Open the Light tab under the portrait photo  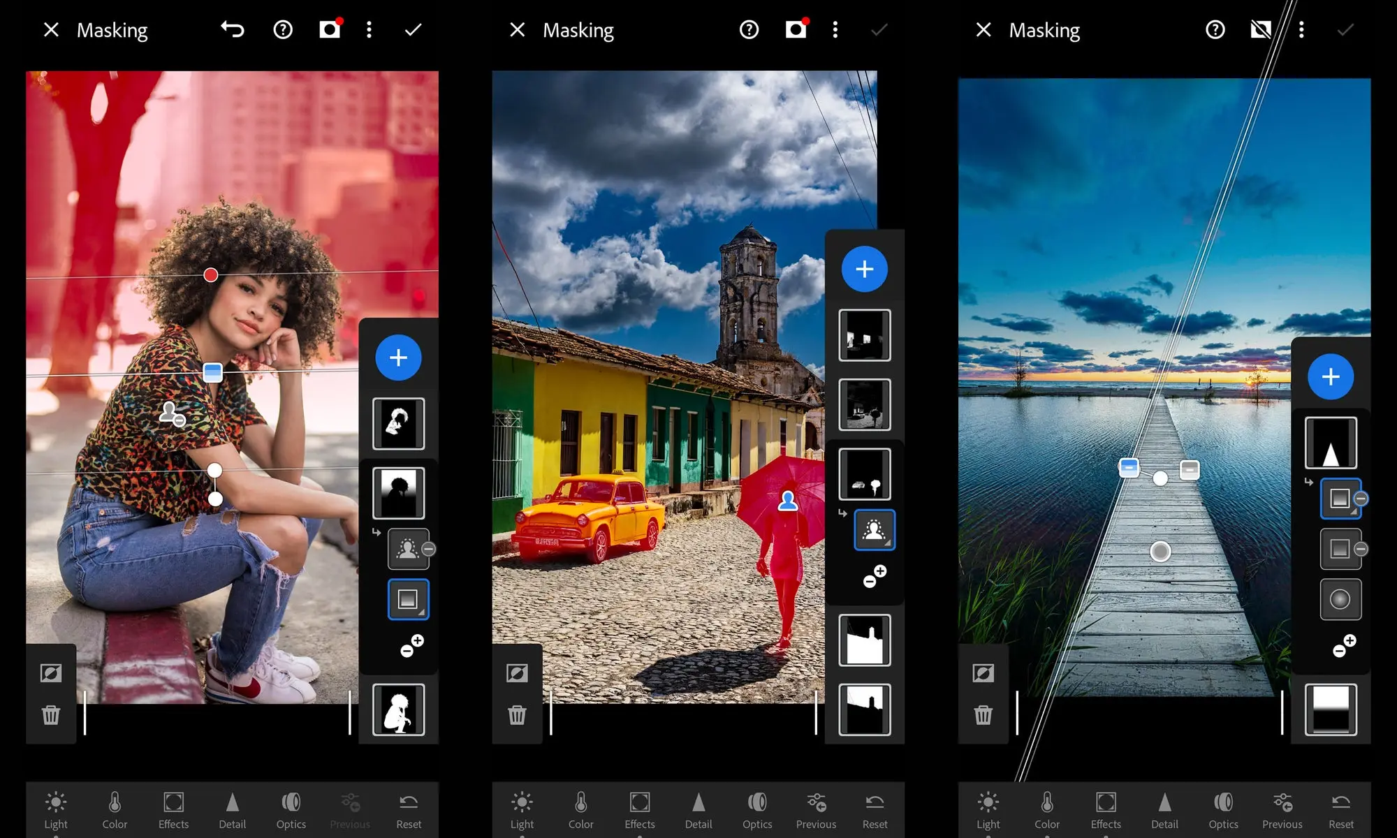click(x=56, y=810)
